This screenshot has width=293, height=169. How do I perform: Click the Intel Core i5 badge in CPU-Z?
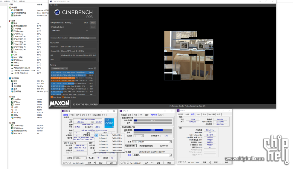tap(109, 123)
